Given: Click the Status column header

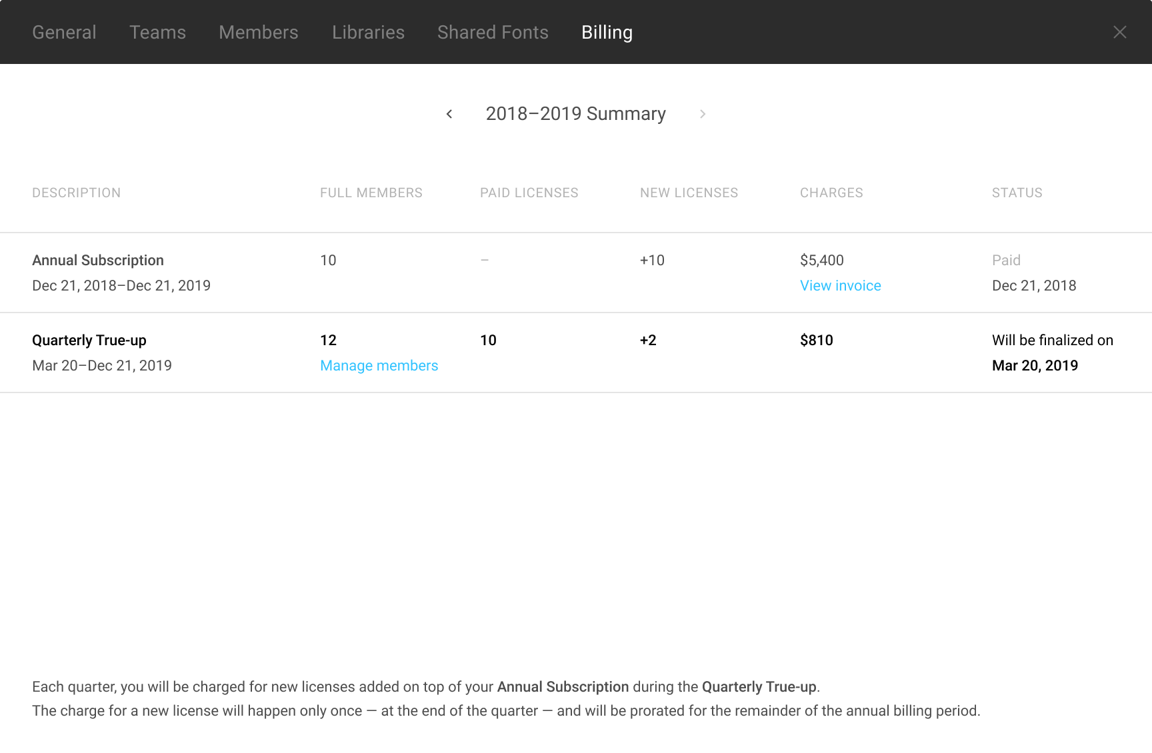Looking at the screenshot, I should coord(1017,193).
